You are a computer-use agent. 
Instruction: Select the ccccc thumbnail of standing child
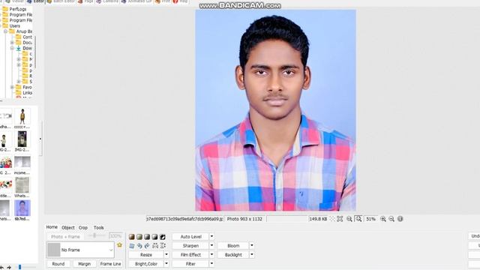[22, 118]
